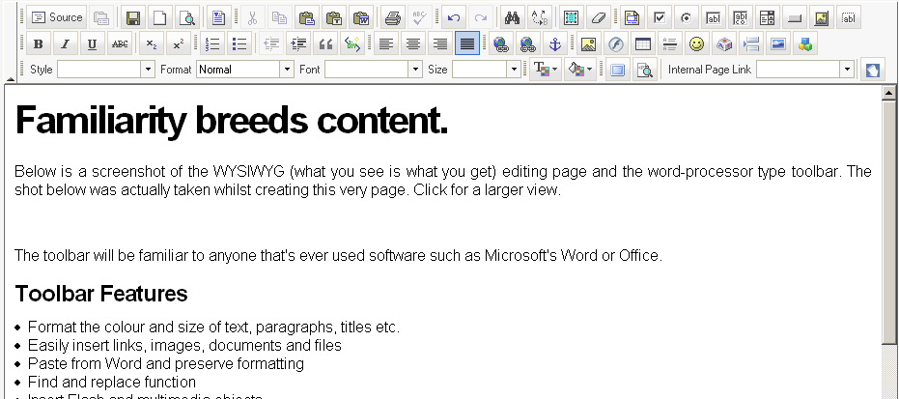The image size is (899, 399).
Task: Create a New Page
Action: click(x=160, y=17)
